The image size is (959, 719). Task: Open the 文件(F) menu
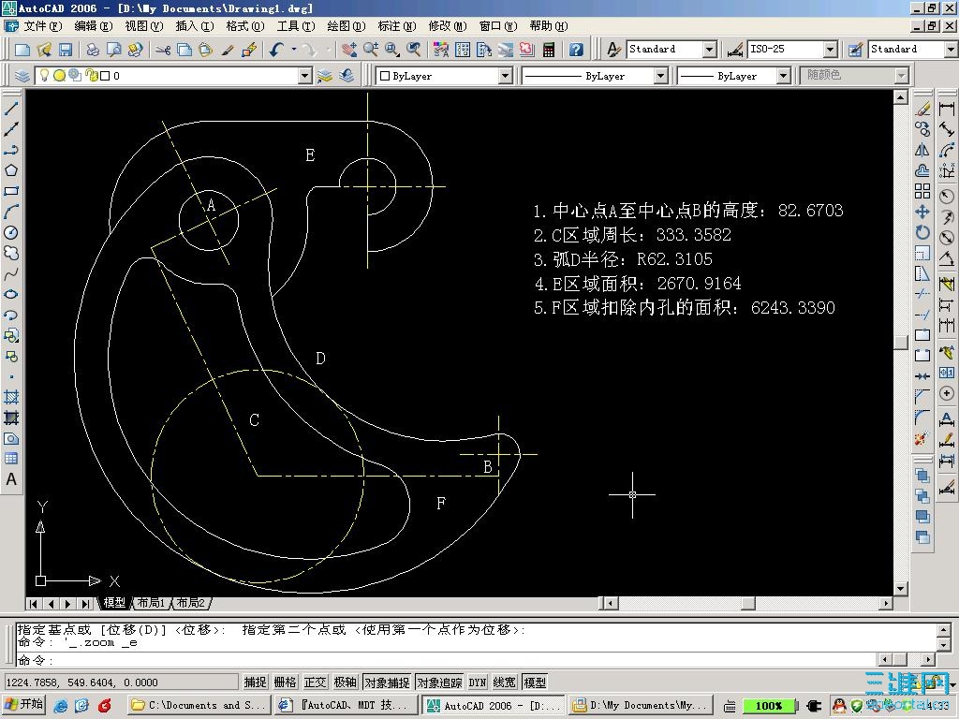click(x=43, y=25)
